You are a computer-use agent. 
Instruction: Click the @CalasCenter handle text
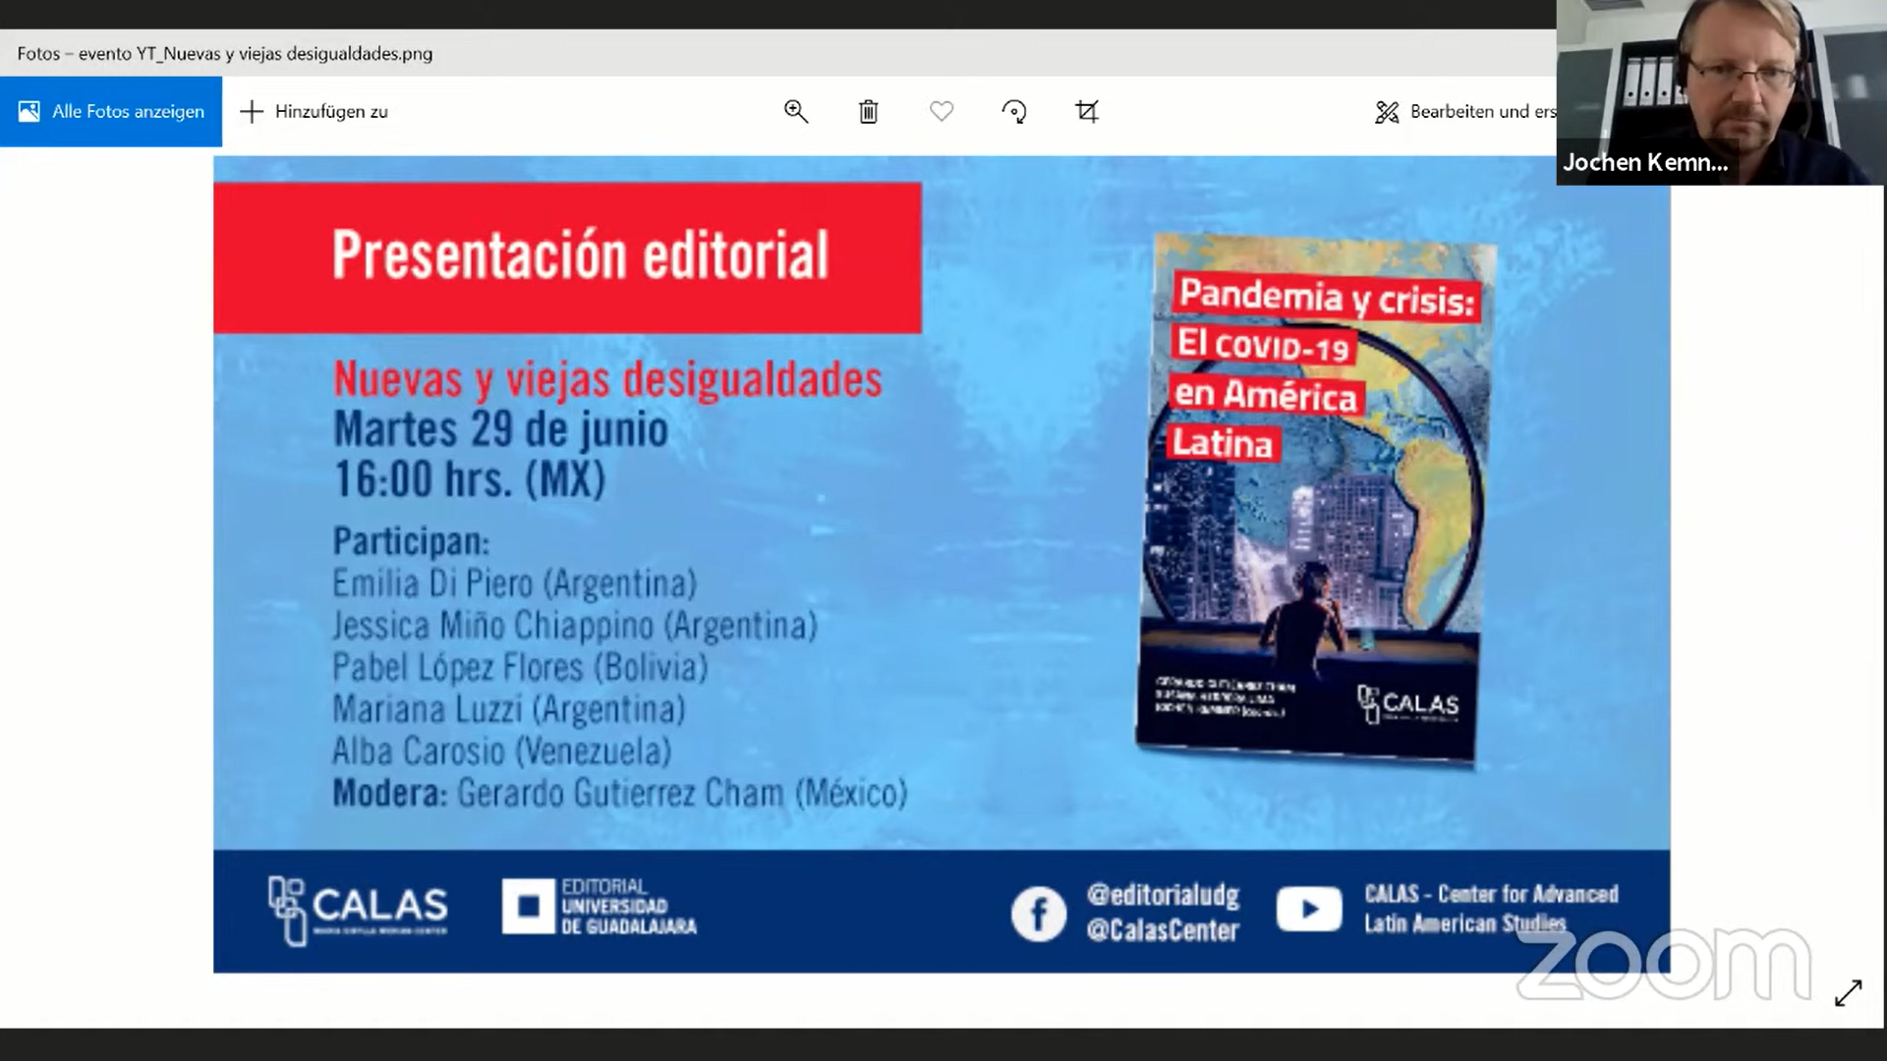click(x=1162, y=930)
